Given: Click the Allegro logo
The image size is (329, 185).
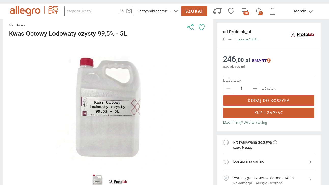Looking at the screenshot, I should (25, 11).
